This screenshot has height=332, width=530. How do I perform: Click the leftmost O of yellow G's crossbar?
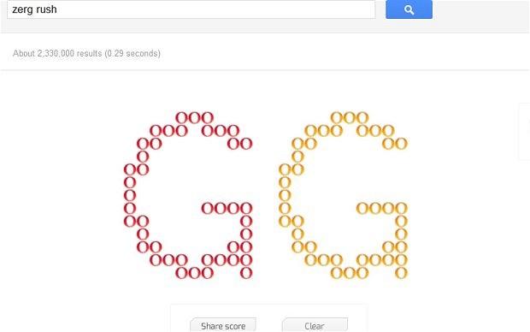[362, 208]
